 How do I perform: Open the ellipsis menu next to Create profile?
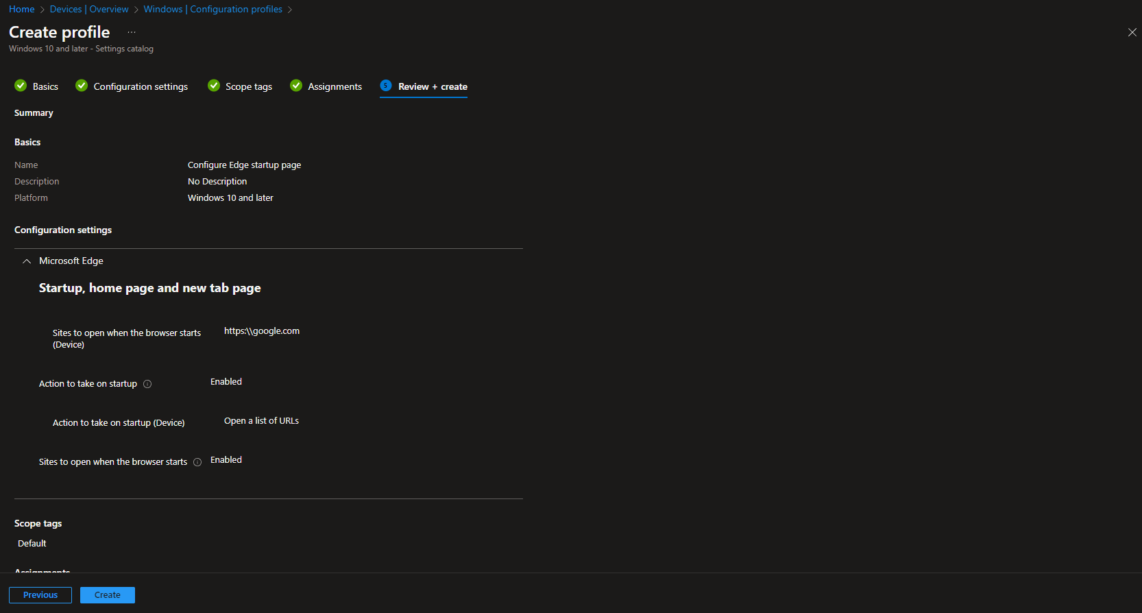(x=132, y=32)
